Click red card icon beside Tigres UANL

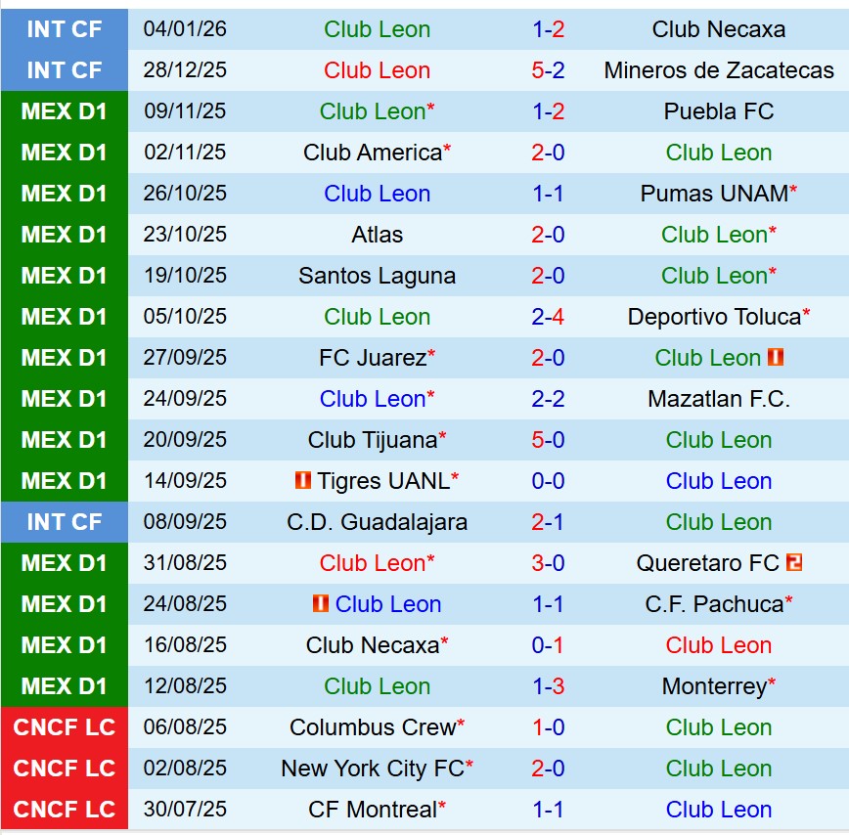pos(303,481)
